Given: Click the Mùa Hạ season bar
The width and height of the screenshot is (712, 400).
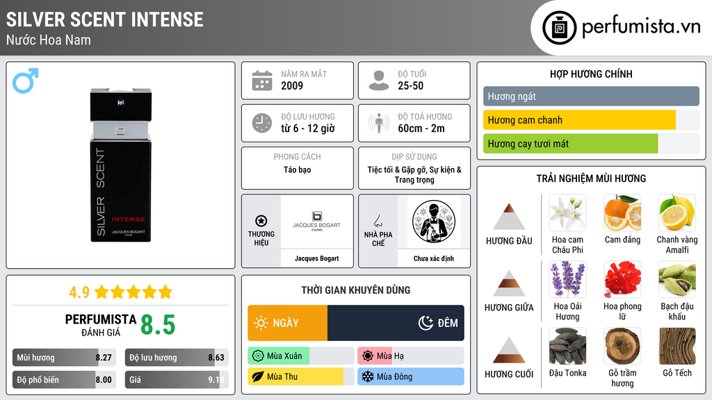Looking at the screenshot, I should pyautogui.click(x=410, y=356).
